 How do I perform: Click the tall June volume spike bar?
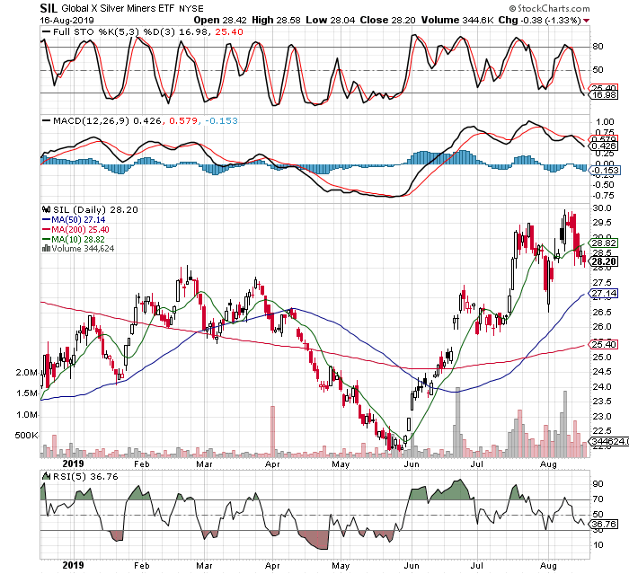coord(457,422)
